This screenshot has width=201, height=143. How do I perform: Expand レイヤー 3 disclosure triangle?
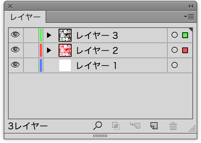49,35
